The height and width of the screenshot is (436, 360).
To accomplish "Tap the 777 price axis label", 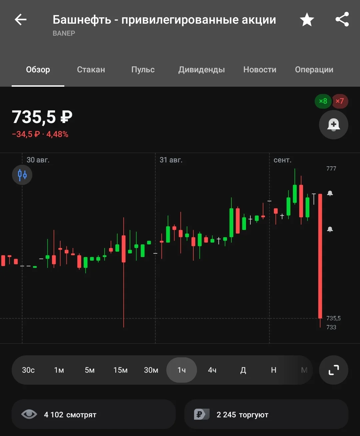I will [331, 169].
